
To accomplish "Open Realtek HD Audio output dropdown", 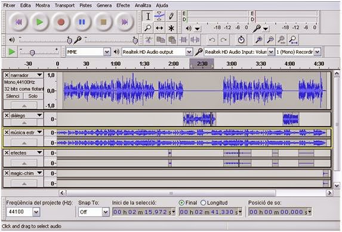I will coord(189,52).
